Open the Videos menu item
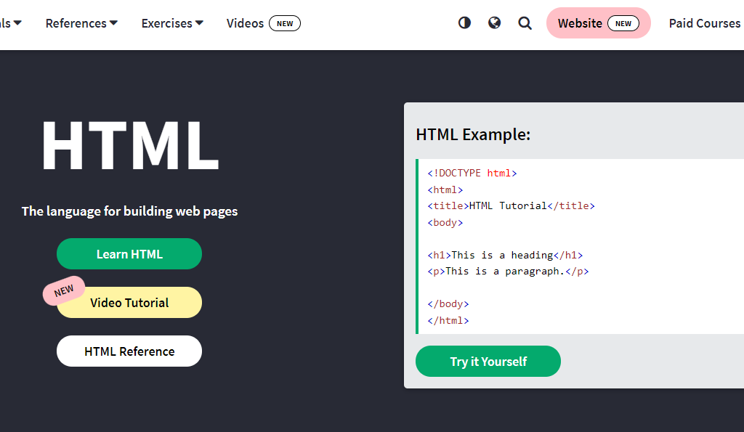The width and height of the screenshot is (744, 432). pyautogui.click(x=245, y=23)
